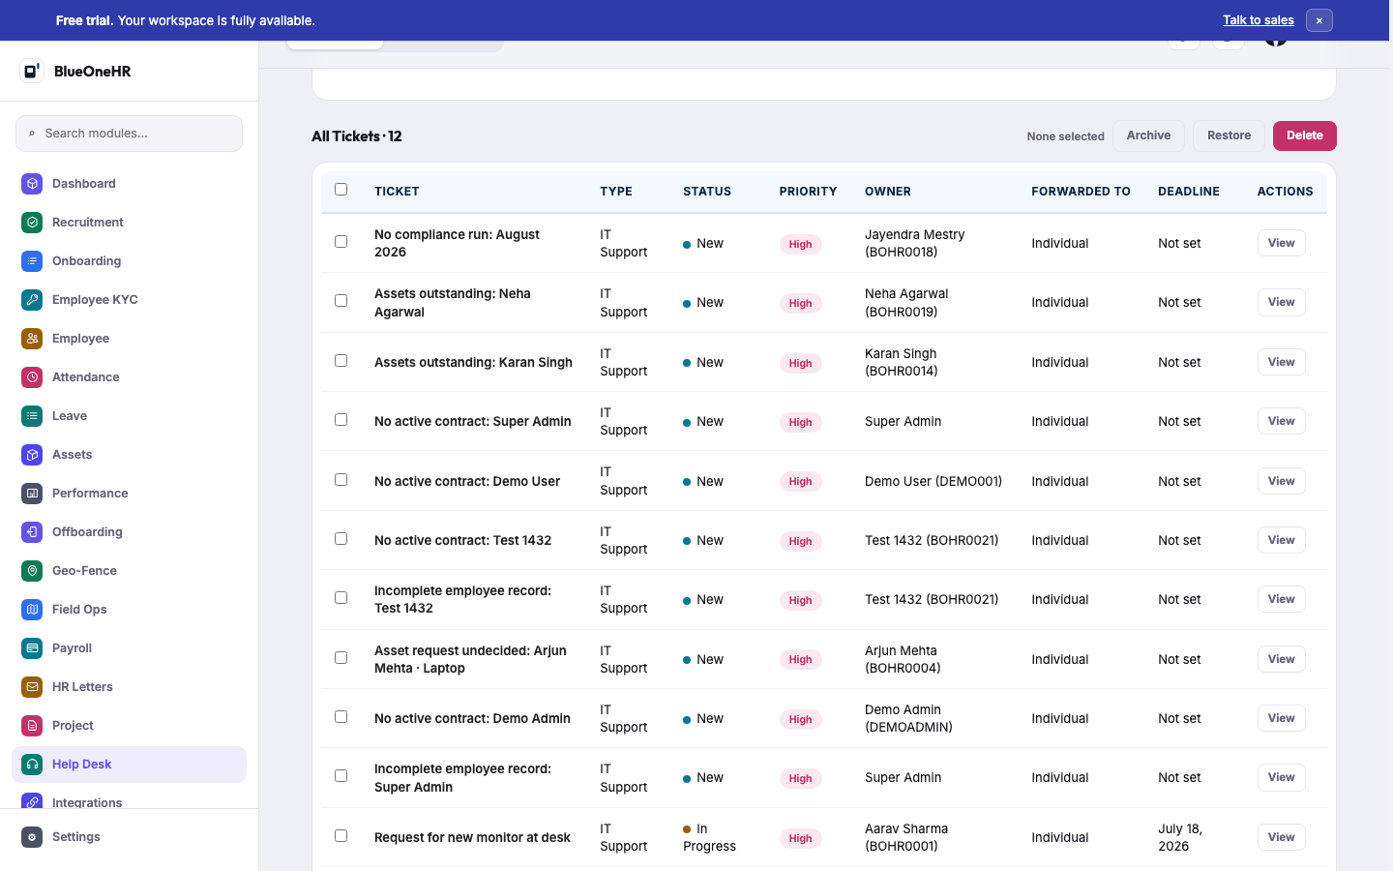The height and width of the screenshot is (871, 1393).
Task: Go to Attendance in the sidebar
Action: (x=129, y=377)
